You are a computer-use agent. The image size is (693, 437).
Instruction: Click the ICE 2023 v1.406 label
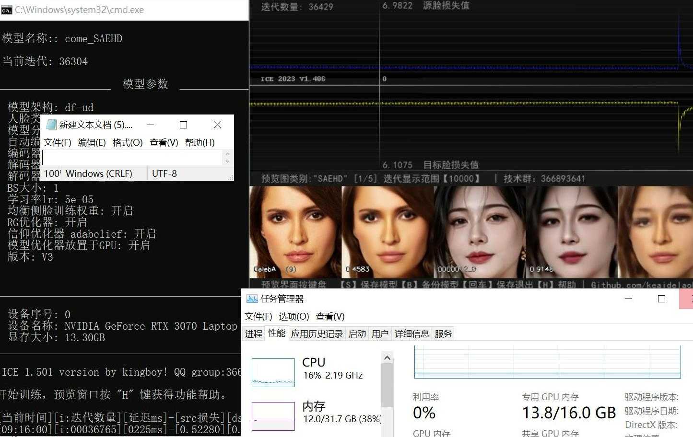(x=293, y=79)
